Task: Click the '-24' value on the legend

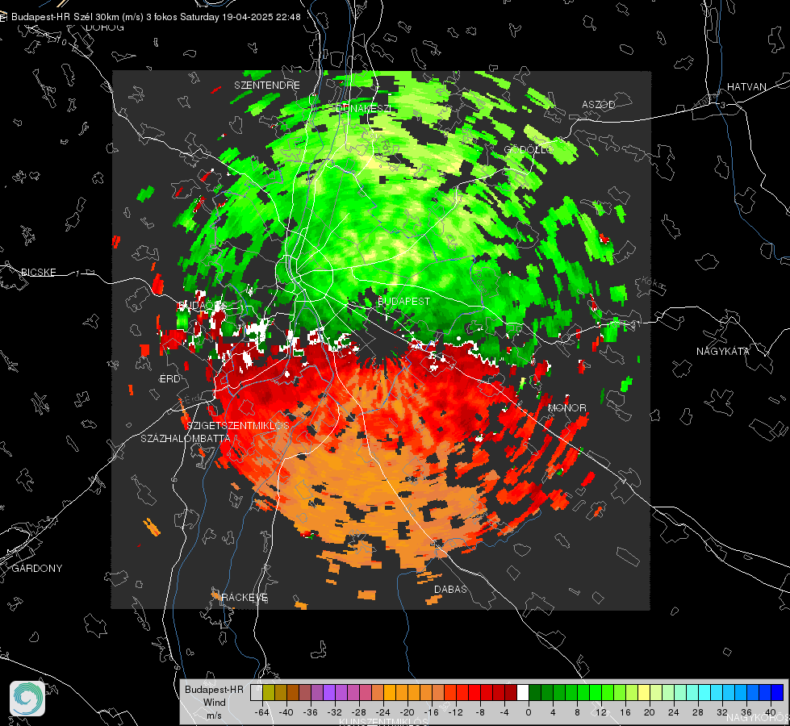Action: pos(383,712)
